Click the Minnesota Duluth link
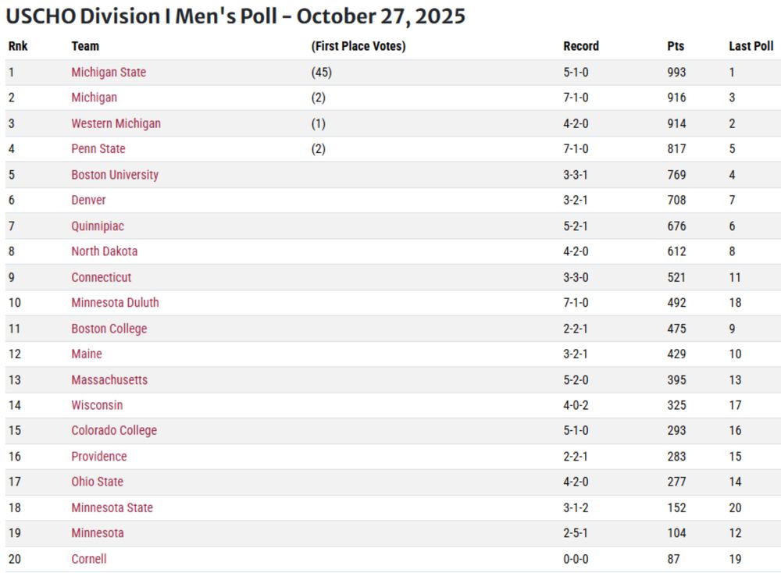Image resolution: width=781 pixels, height=573 pixels. 115,303
